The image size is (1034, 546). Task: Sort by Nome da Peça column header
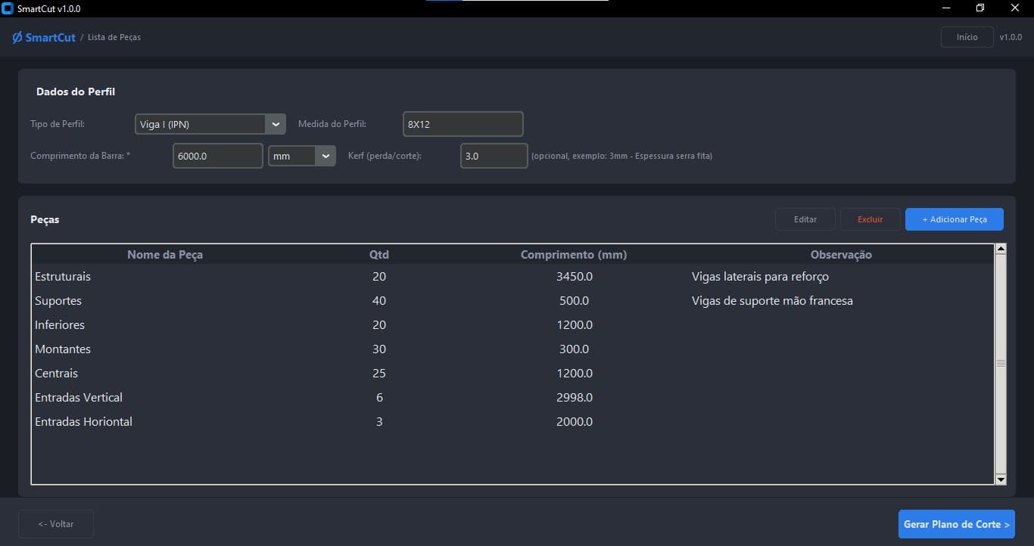165,255
